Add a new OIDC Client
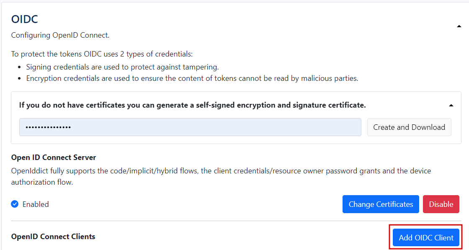Image resolution: width=469 pixels, height=250 pixels. click(426, 237)
